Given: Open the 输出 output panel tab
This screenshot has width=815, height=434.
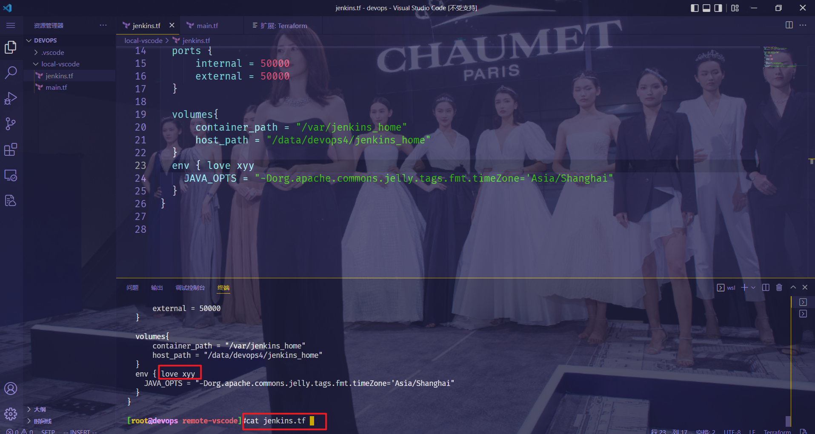Looking at the screenshot, I should click(157, 288).
